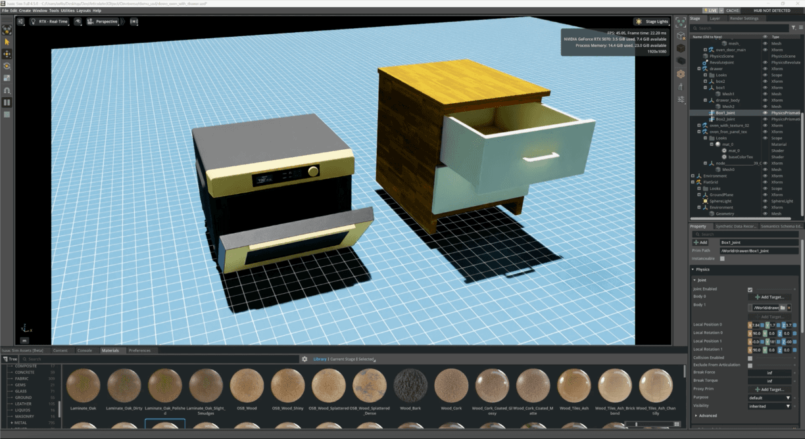Toggle the magnet Snap tool
Screen dimensions: 805x439
[x=7, y=90]
